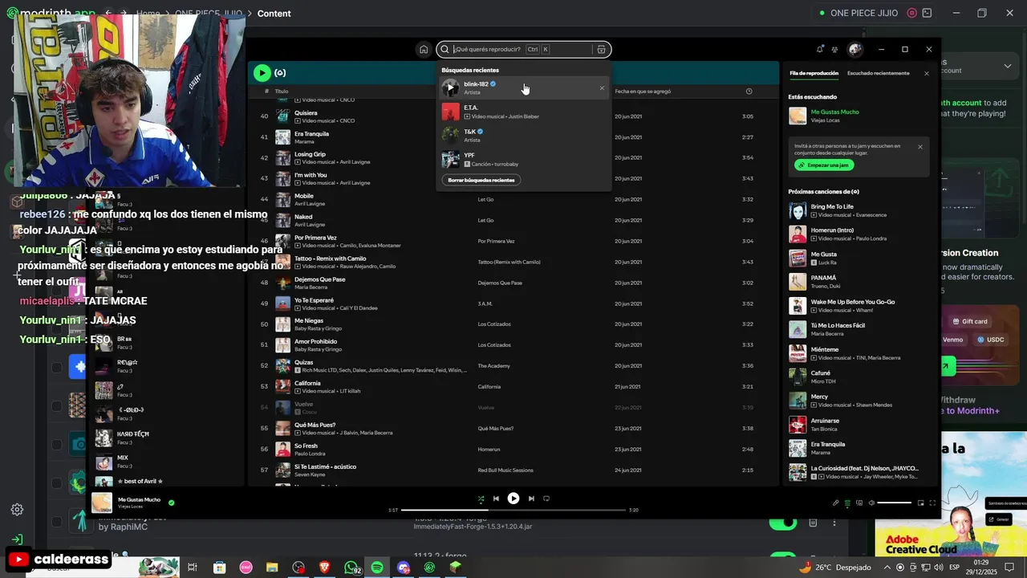This screenshot has width=1027, height=578.
Task: Select the California track row
Action: pos(513,387)
